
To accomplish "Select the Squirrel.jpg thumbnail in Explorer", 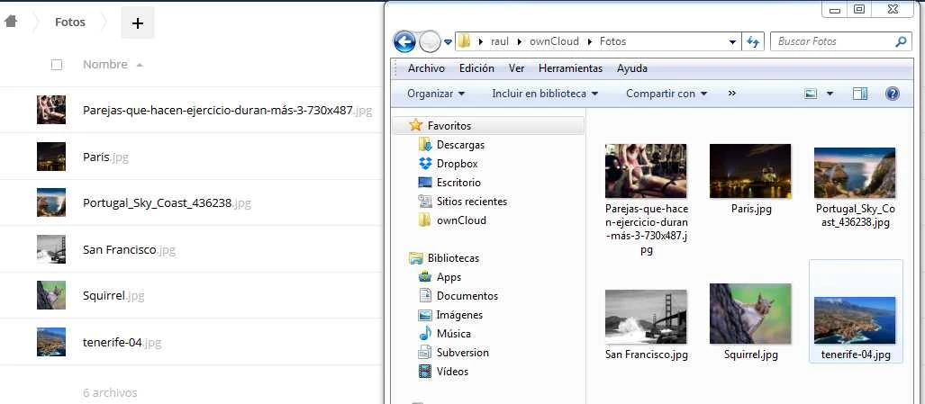I will [x=750, y=313].
